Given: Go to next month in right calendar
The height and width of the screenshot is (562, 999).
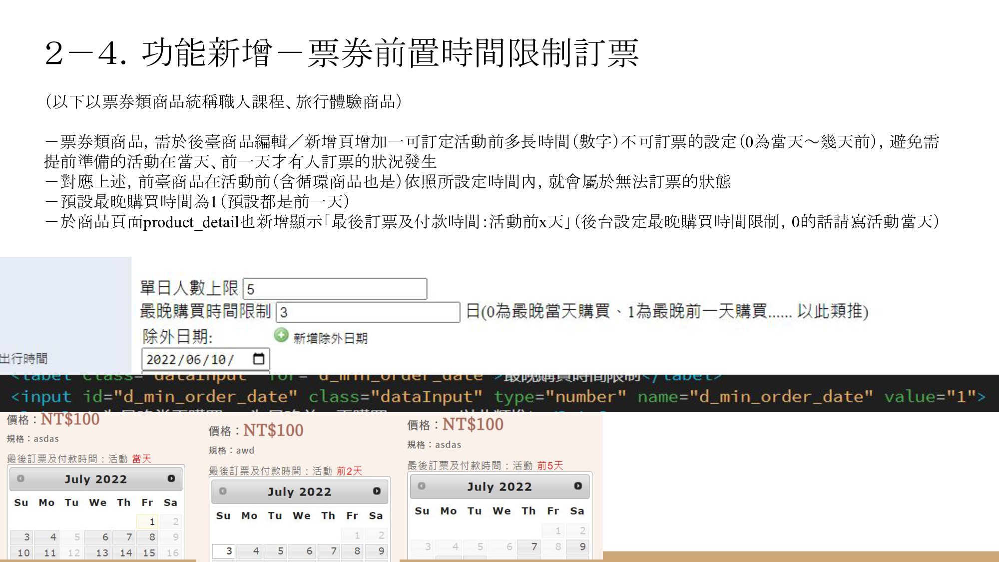Looking at the screenshot, I should pyautogui.click(x=578, y=486).
